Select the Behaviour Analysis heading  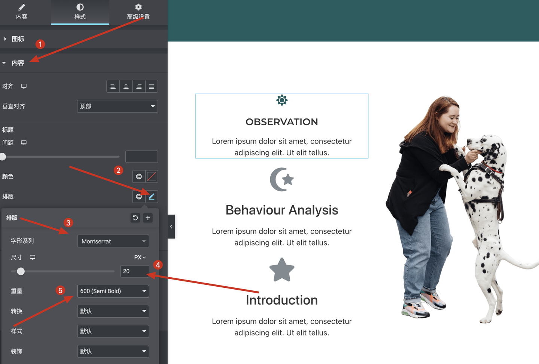(282, 210)
